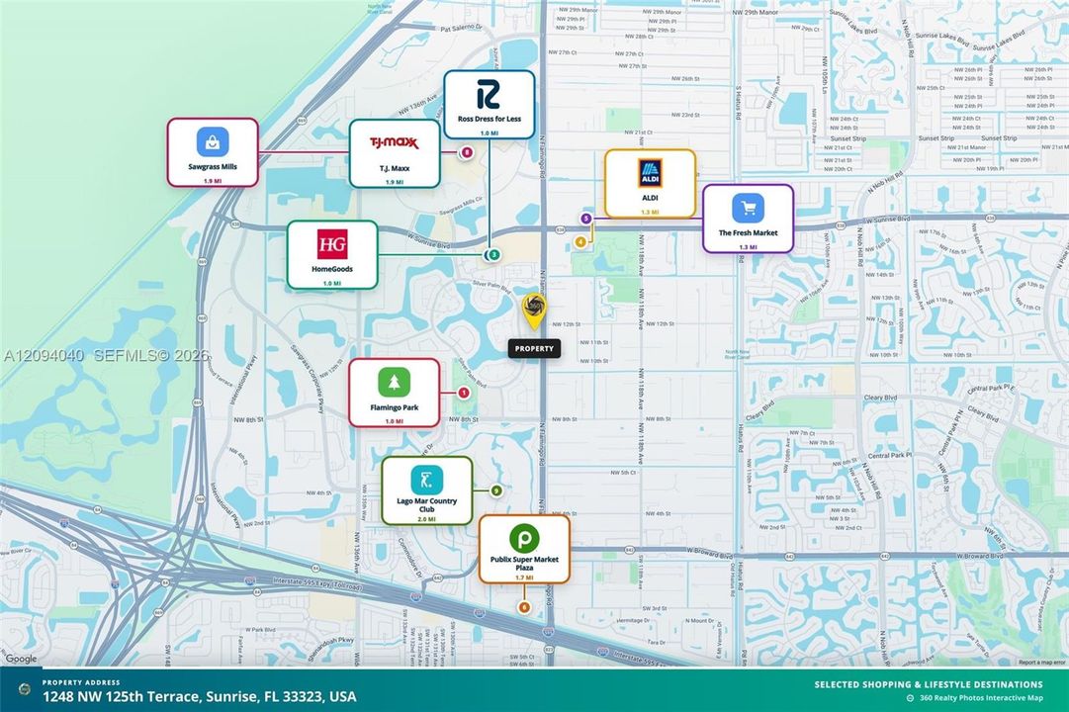Click the Lago Mar Country Club golf icon
The width and height of the screenshot is (1069, 712).
(x=427, y=481)
